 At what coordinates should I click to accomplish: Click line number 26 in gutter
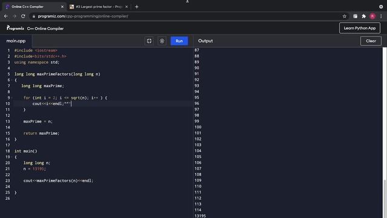(8, 199)
